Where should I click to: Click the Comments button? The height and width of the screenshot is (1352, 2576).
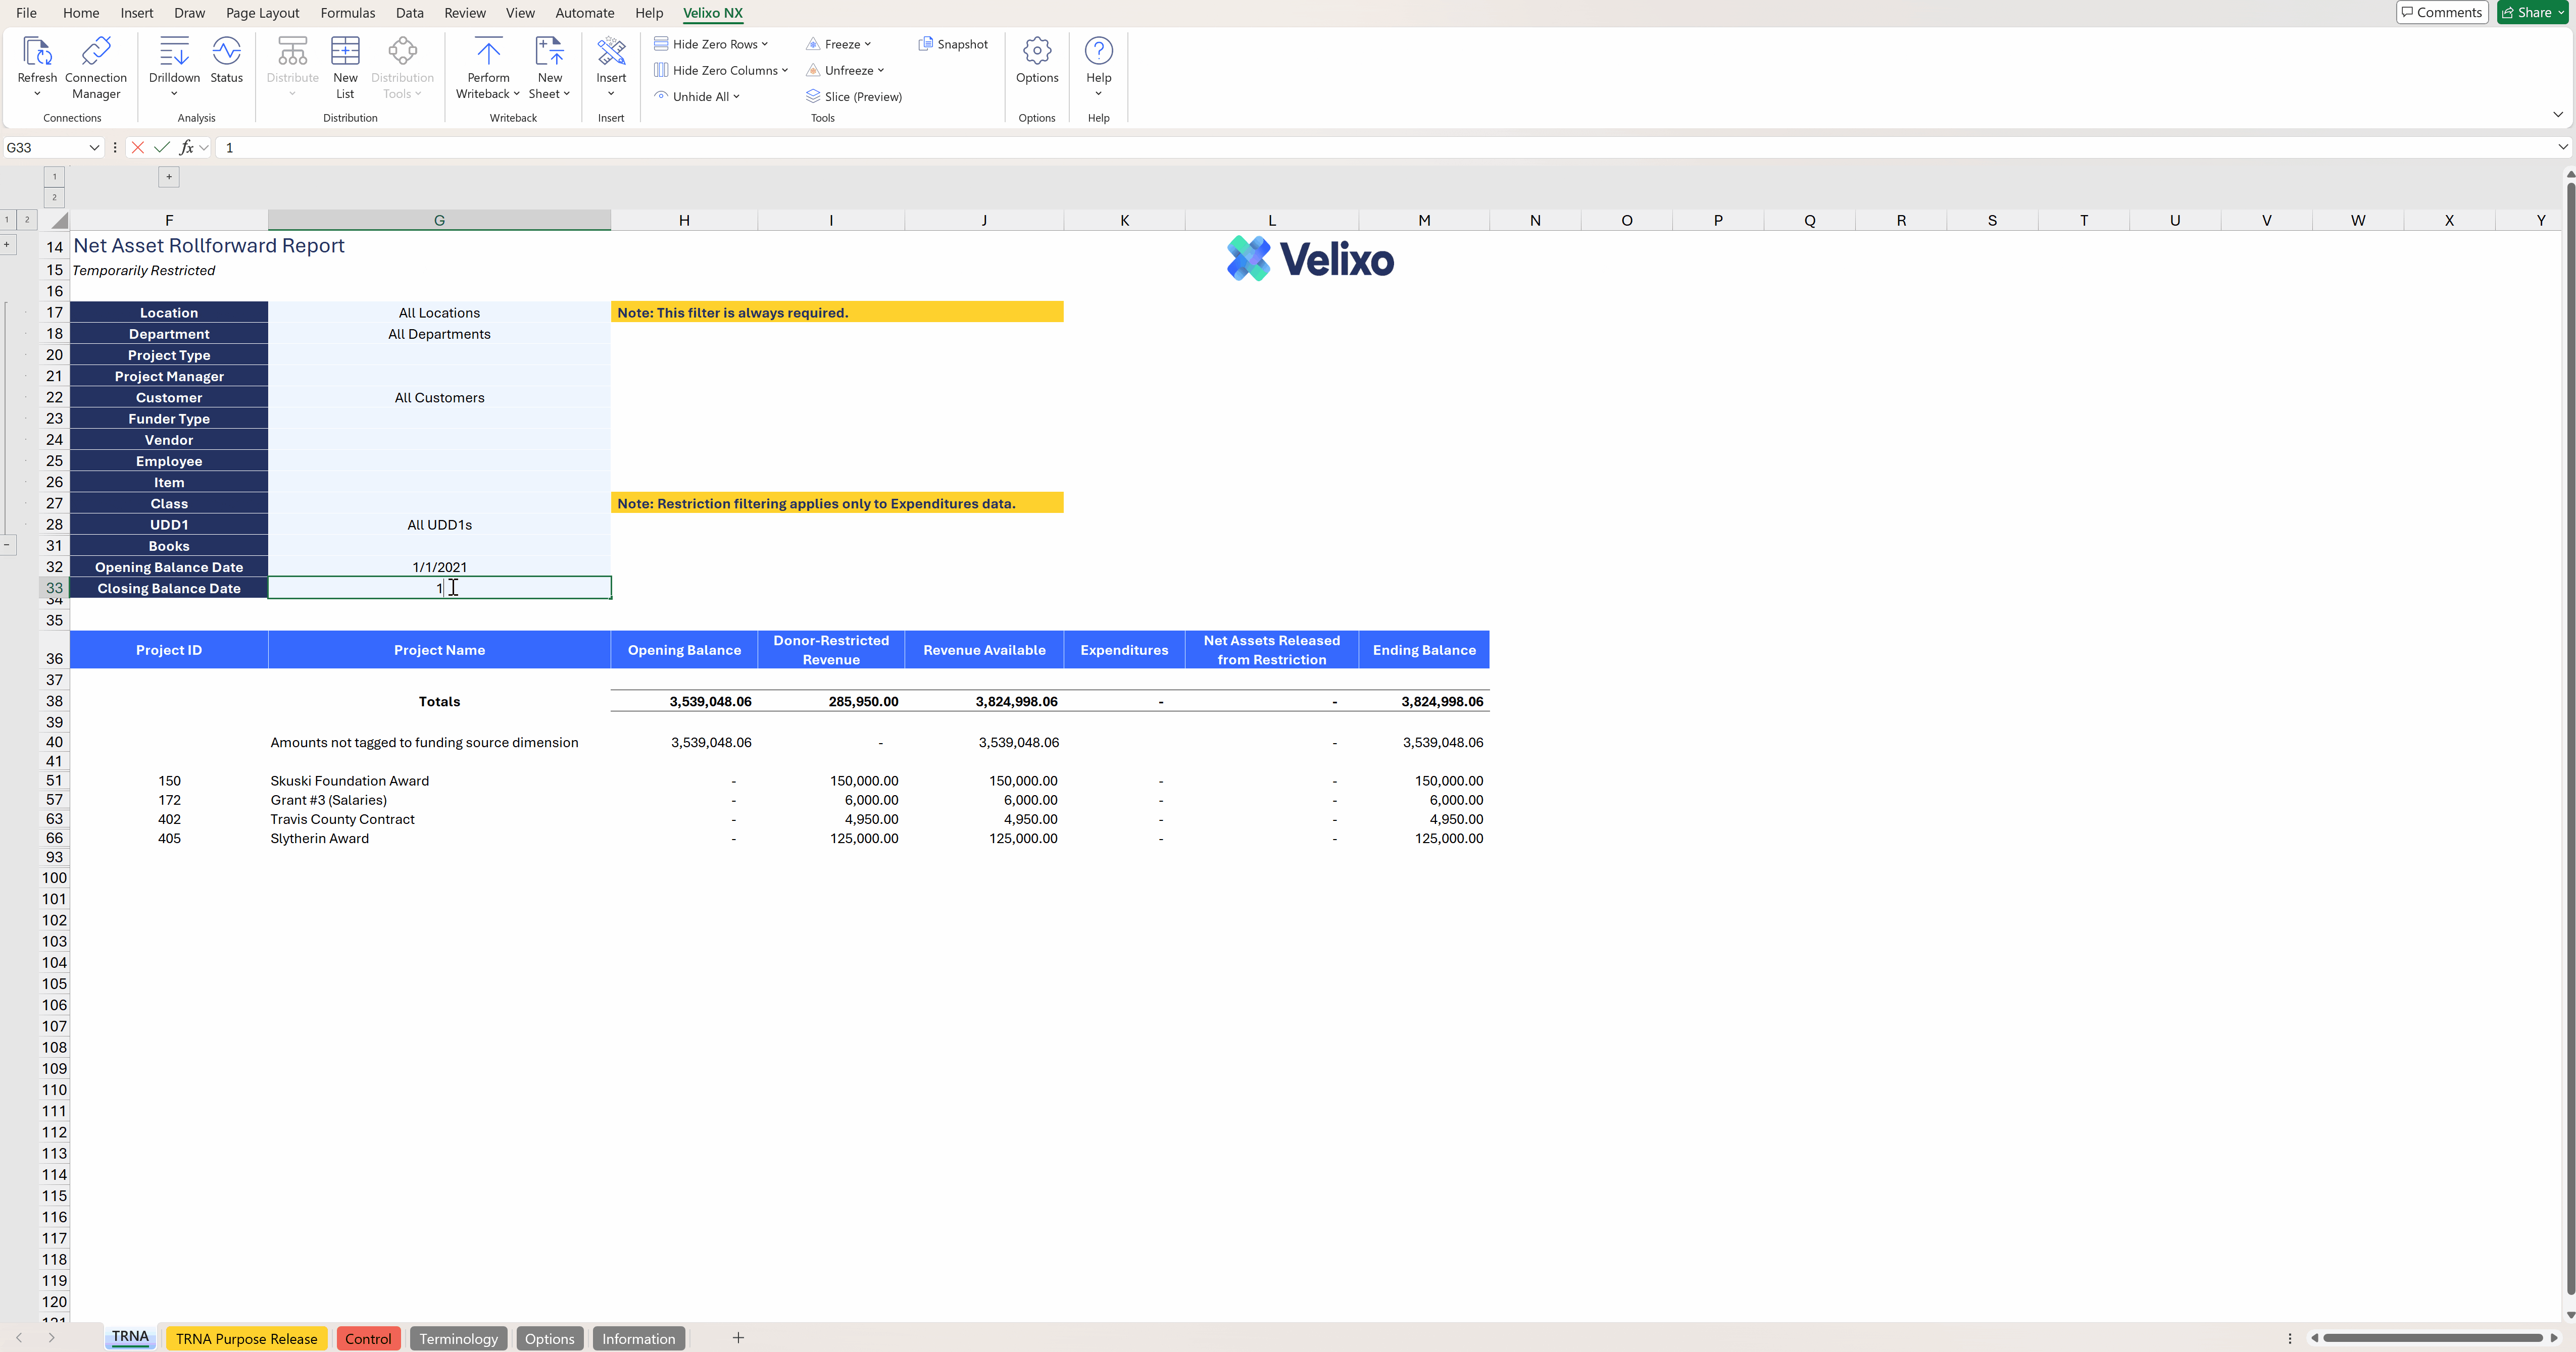(2442, 12)
